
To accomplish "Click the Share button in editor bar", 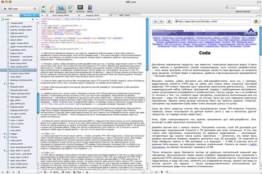I will click(54, 172).
